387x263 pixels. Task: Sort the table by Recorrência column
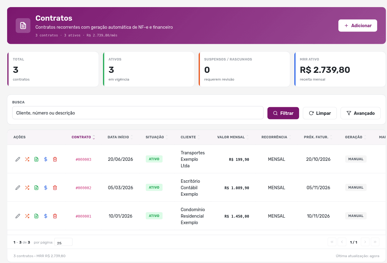(x=276, y=137)
